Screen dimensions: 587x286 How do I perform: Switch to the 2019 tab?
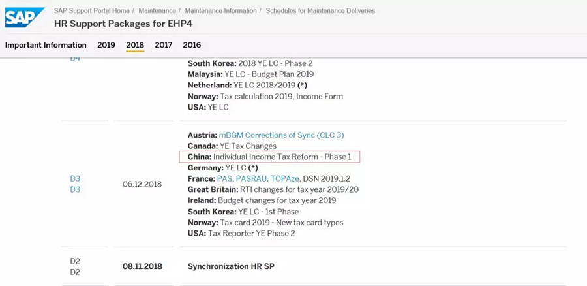106,45
